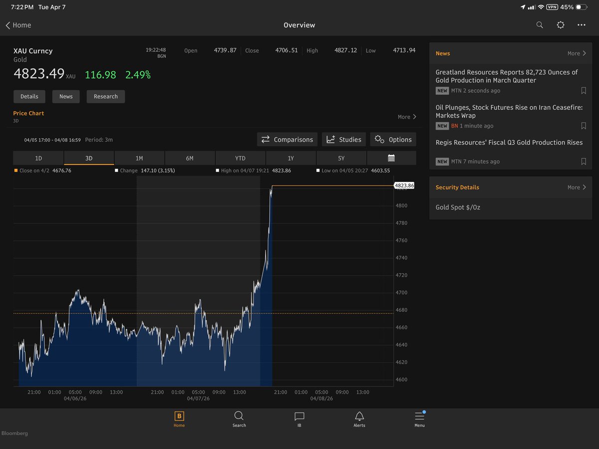This screenshot has height=449, width=599.
Task: Open the IB chat tab
Action: click(299, 419)
